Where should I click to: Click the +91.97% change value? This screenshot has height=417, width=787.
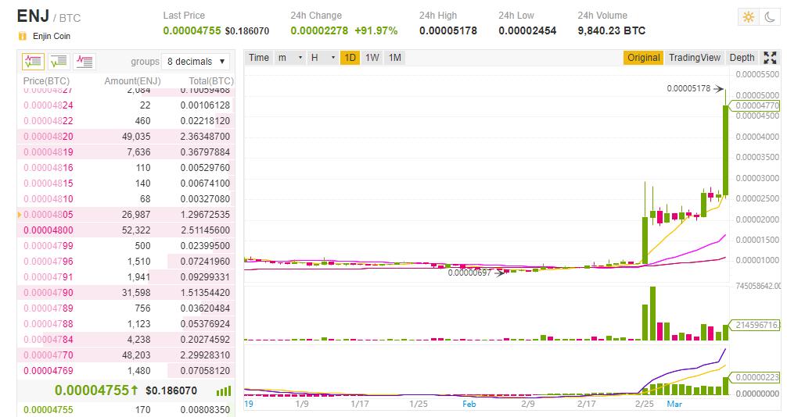click(376, 30)
